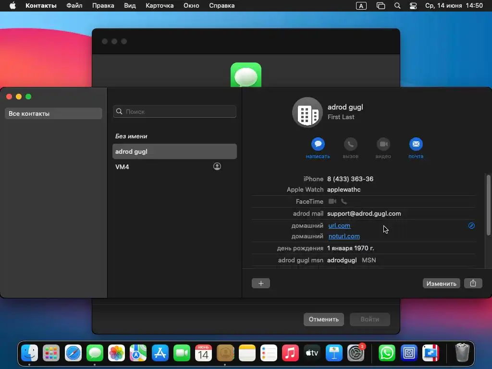
Task: Open Maps from the Dock
Action: tap(138, 353)
